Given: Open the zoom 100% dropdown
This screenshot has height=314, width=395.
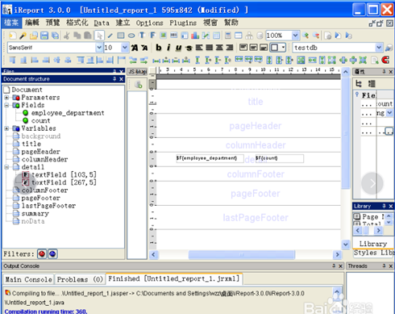Looking at the screenshot, I should 295,36.
